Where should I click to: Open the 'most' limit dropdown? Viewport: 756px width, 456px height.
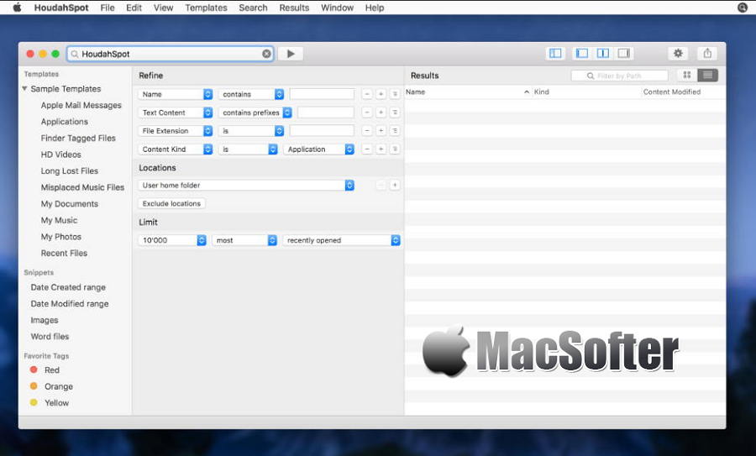coord(245,240)
